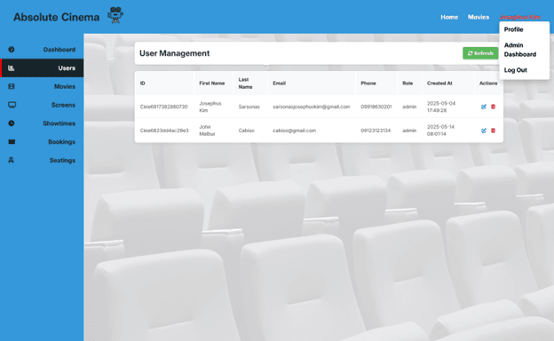554x341 pixels.
Task: Open Bookings in the sidebar
Action: coord(42,142)
